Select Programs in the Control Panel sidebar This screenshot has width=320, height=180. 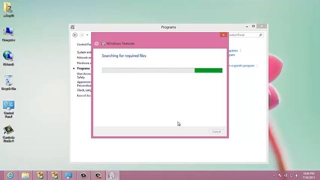click(83, 68)
